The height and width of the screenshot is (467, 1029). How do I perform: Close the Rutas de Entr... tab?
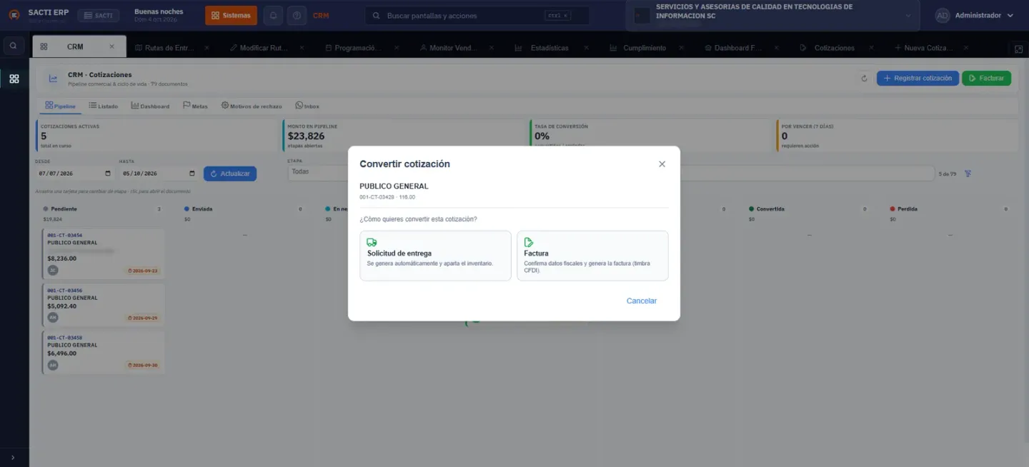[207, 48]
